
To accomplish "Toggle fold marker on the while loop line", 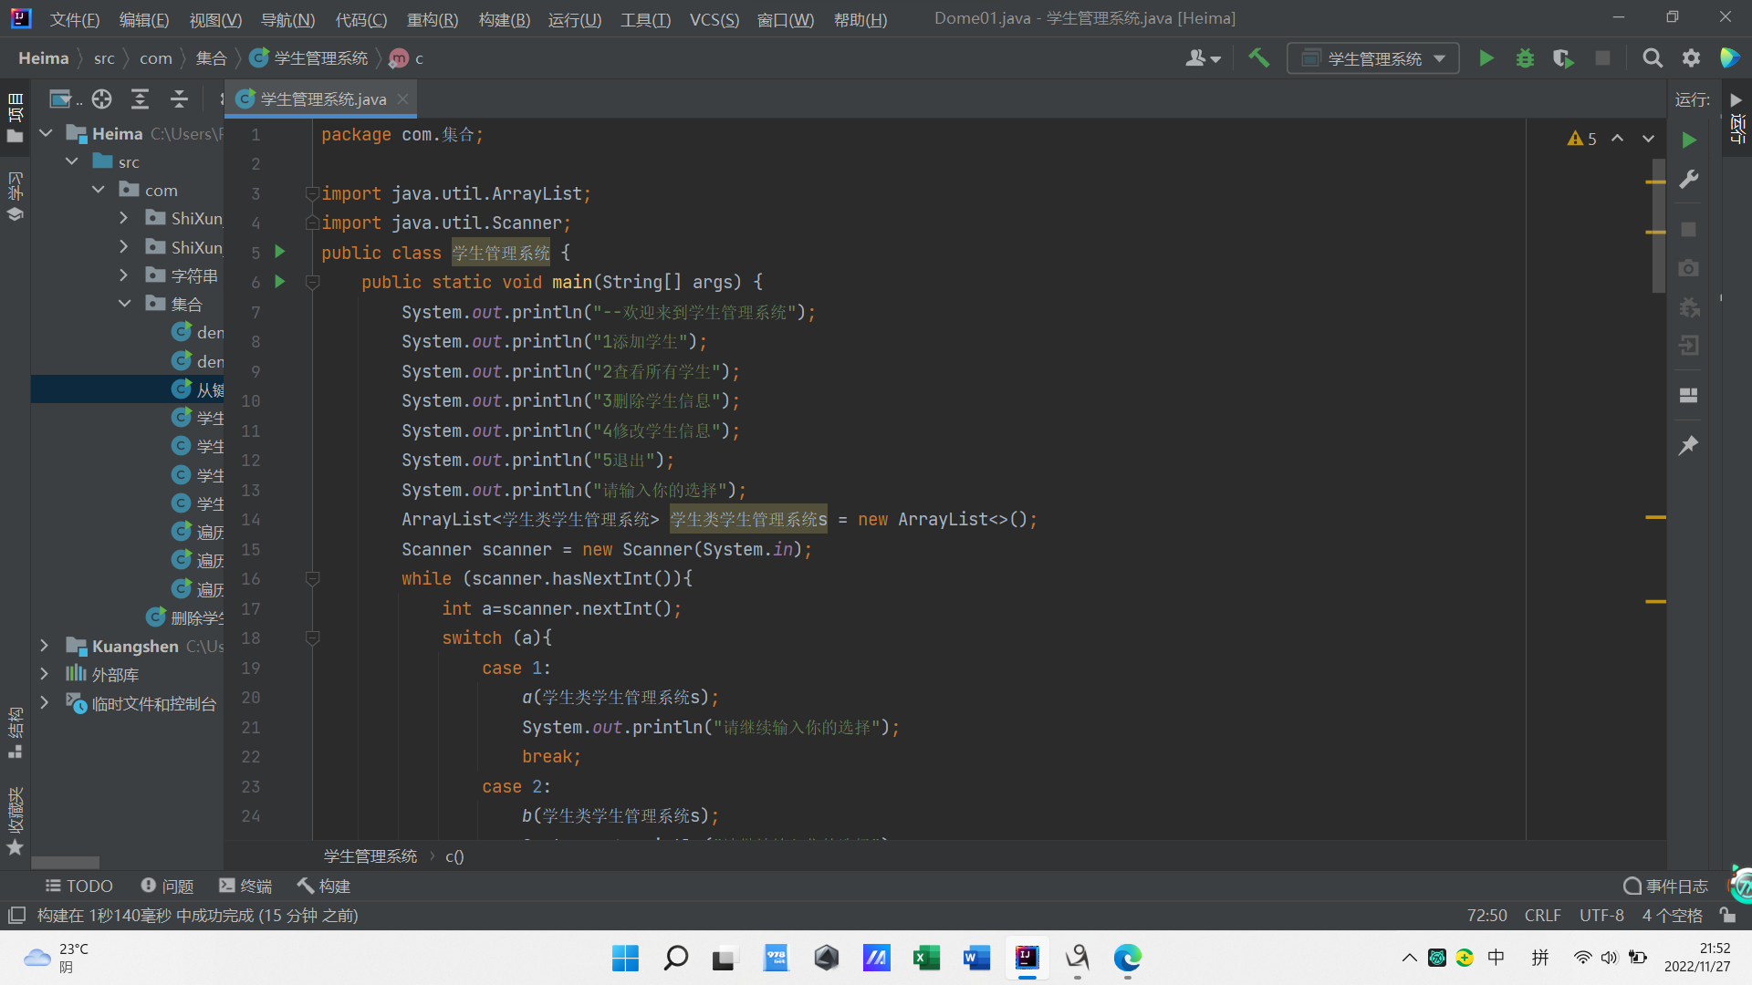I will click(312, 578).
